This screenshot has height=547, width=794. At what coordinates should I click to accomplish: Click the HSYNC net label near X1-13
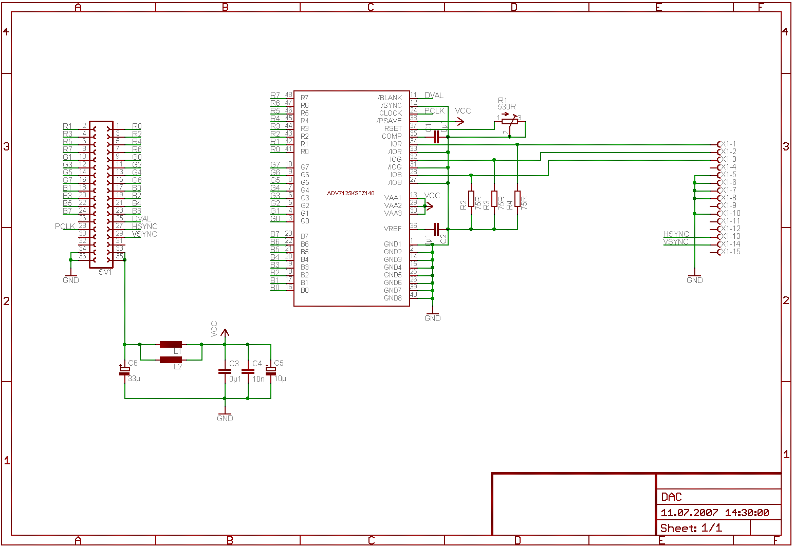coord(676,234)
